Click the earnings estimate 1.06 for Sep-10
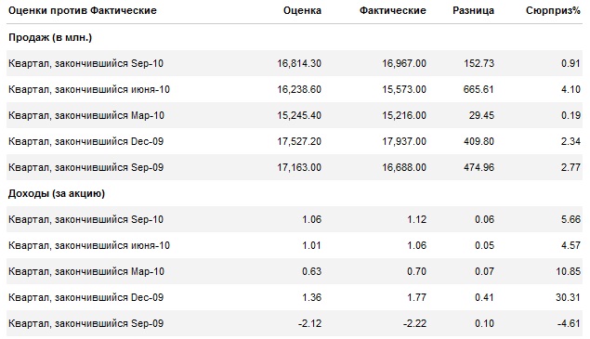590x339 pixels. [x=311, y=219]
